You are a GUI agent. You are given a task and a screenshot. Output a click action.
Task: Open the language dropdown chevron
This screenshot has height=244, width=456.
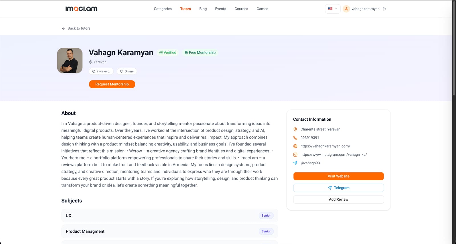point(336,9)
